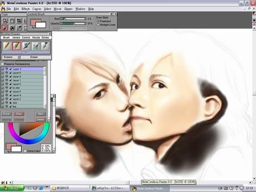Close the Brushes Erasers palette
This screenshot has width=256, height=192.
click(x=50, y=34)
